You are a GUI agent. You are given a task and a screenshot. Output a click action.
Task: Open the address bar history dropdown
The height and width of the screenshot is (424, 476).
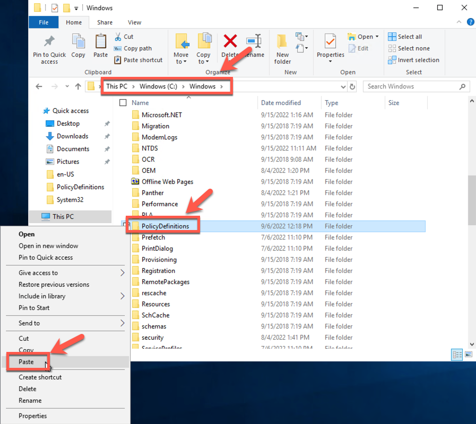pos(343,87)
